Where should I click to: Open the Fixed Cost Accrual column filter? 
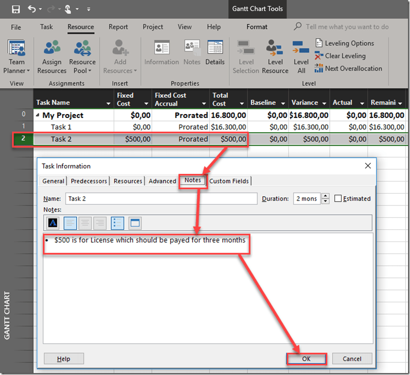coord(204,103)
